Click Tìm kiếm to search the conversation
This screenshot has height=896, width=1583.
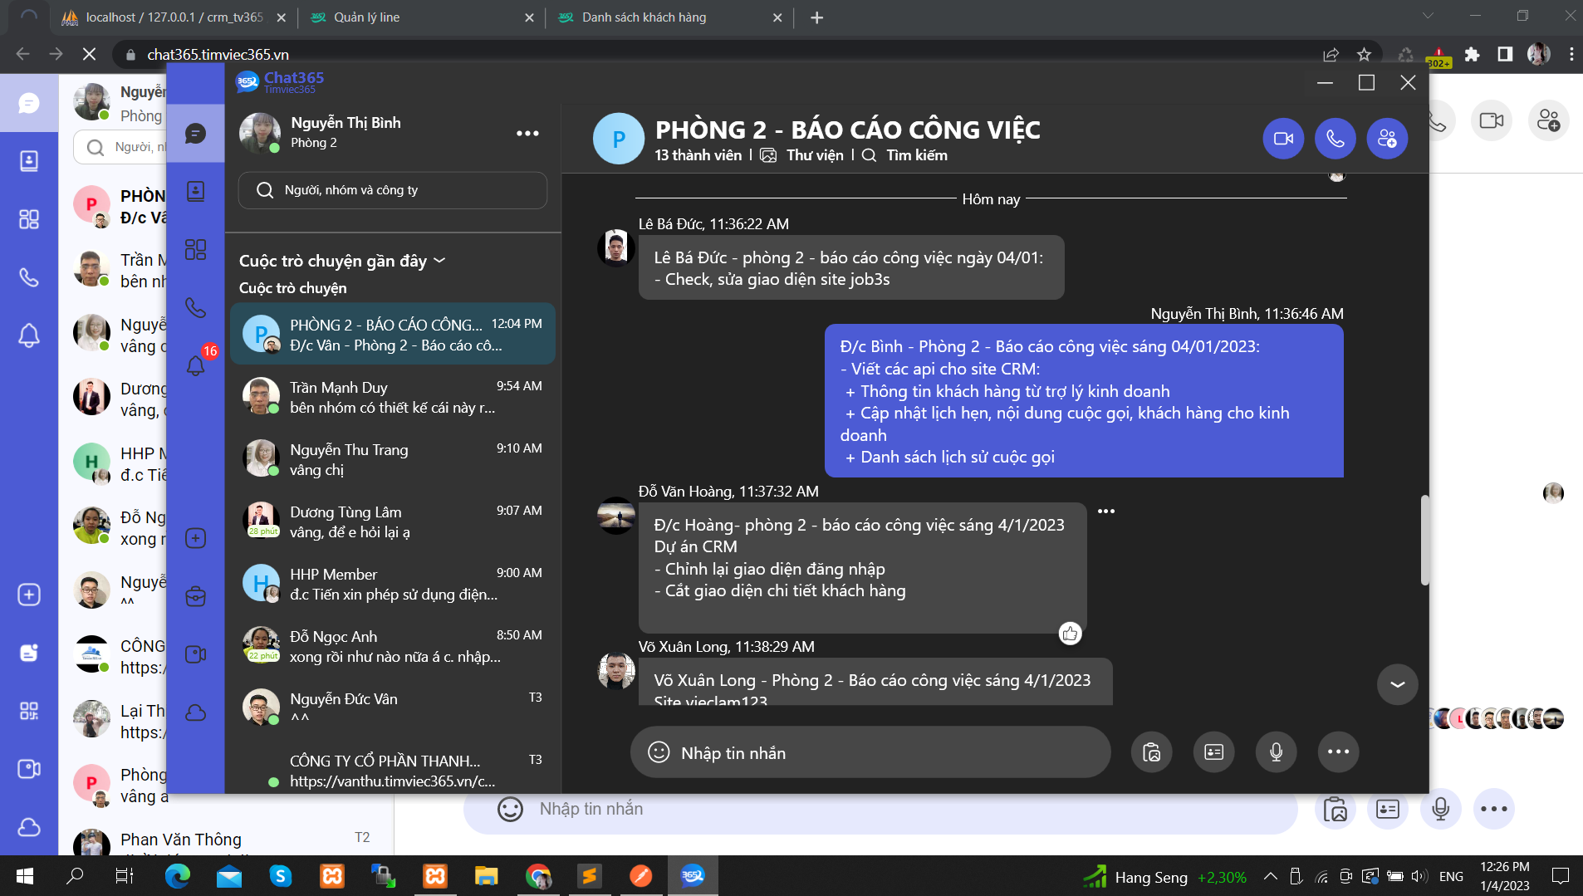pos(916,155)
